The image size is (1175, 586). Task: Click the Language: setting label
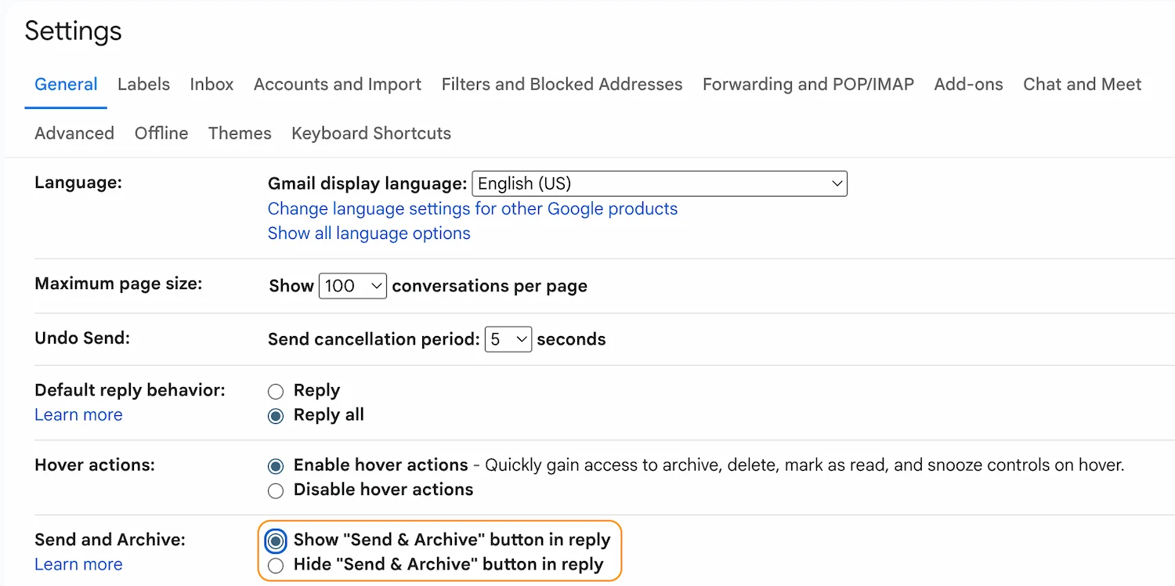coord(78,183)
